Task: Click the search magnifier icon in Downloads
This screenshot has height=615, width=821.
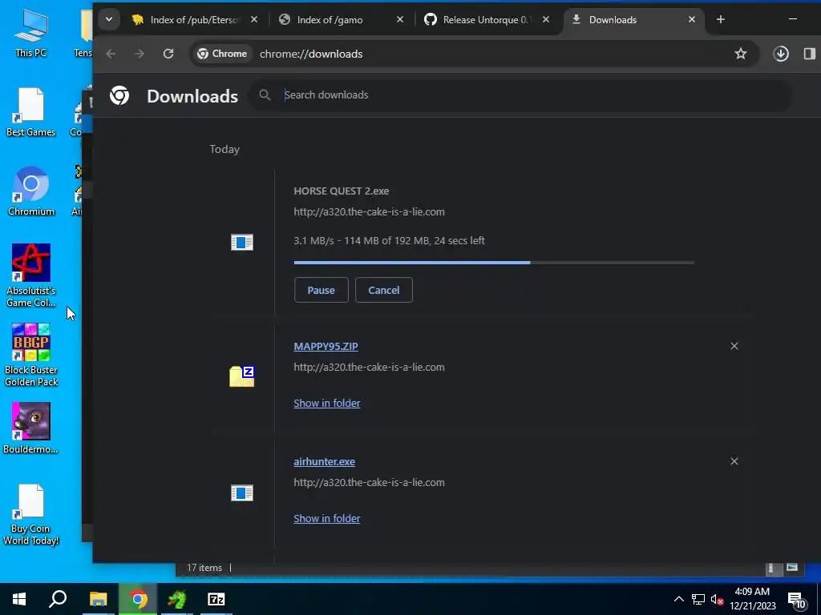Action: coord(265,95)
